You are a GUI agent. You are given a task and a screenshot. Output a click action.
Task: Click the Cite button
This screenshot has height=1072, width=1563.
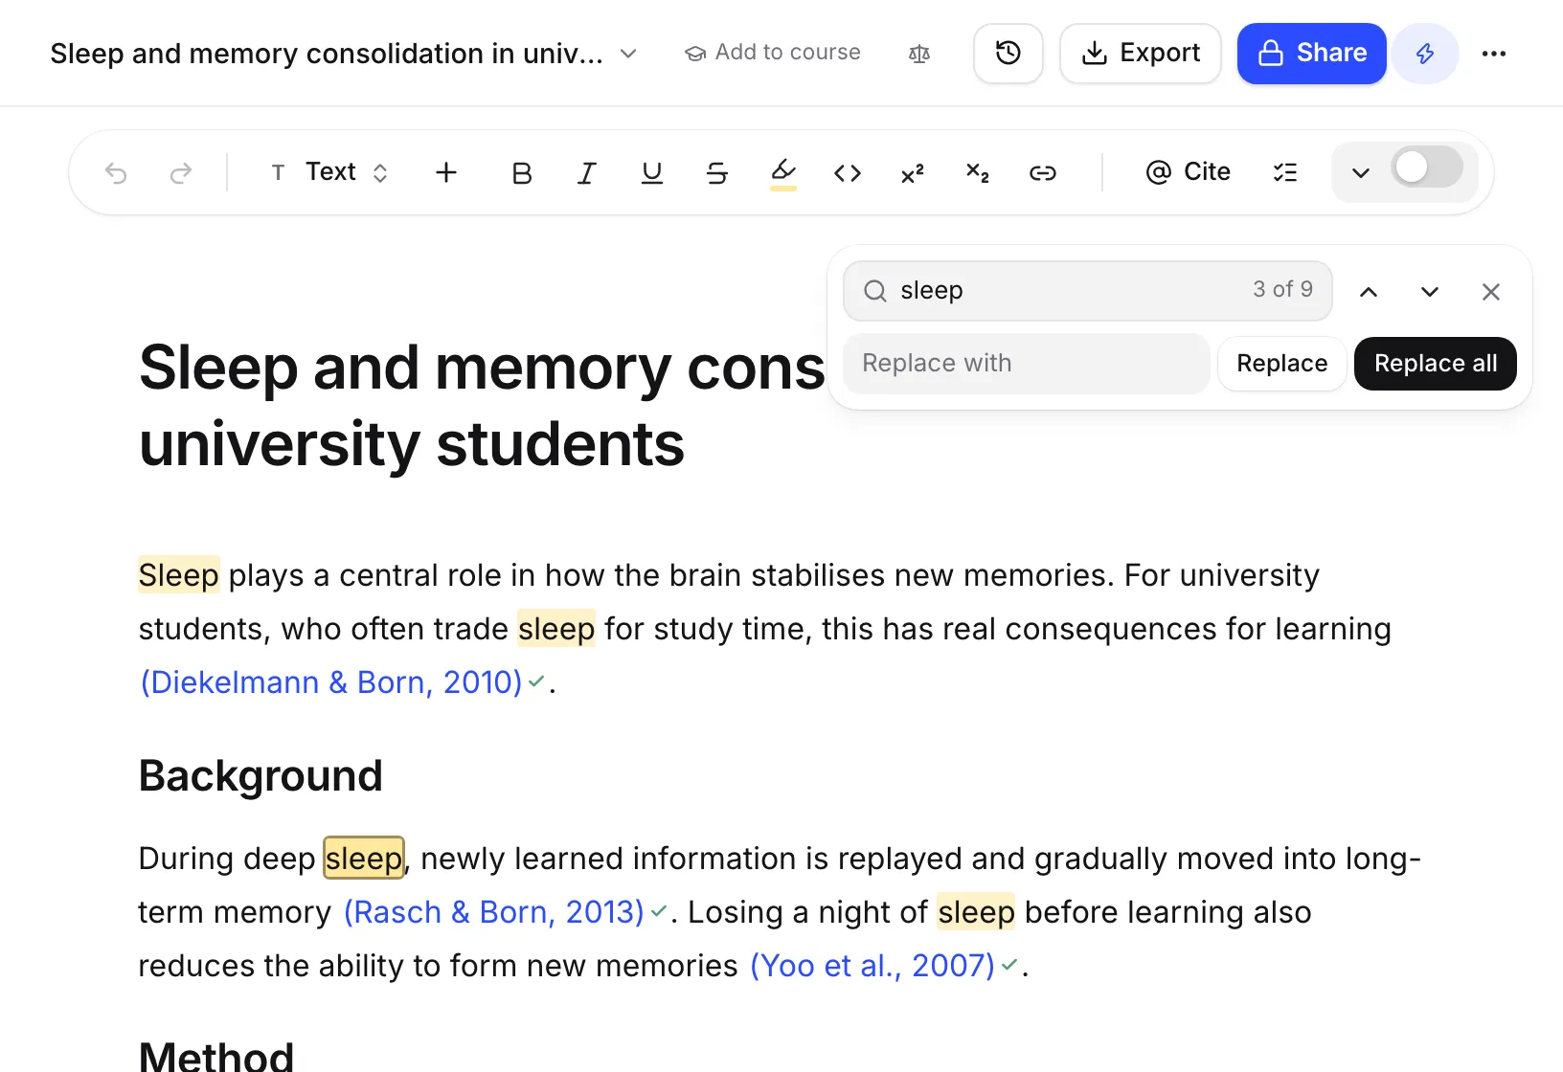(1189, 172)
